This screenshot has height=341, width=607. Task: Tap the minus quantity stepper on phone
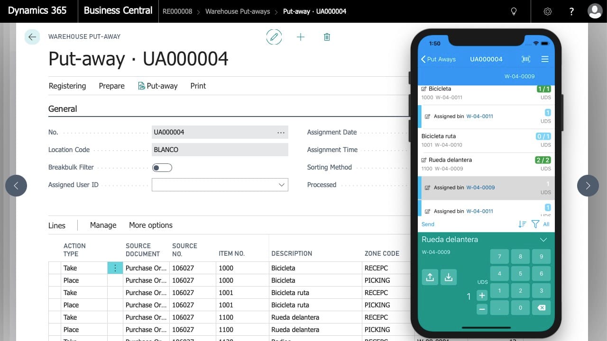click(x=482, y=309)
